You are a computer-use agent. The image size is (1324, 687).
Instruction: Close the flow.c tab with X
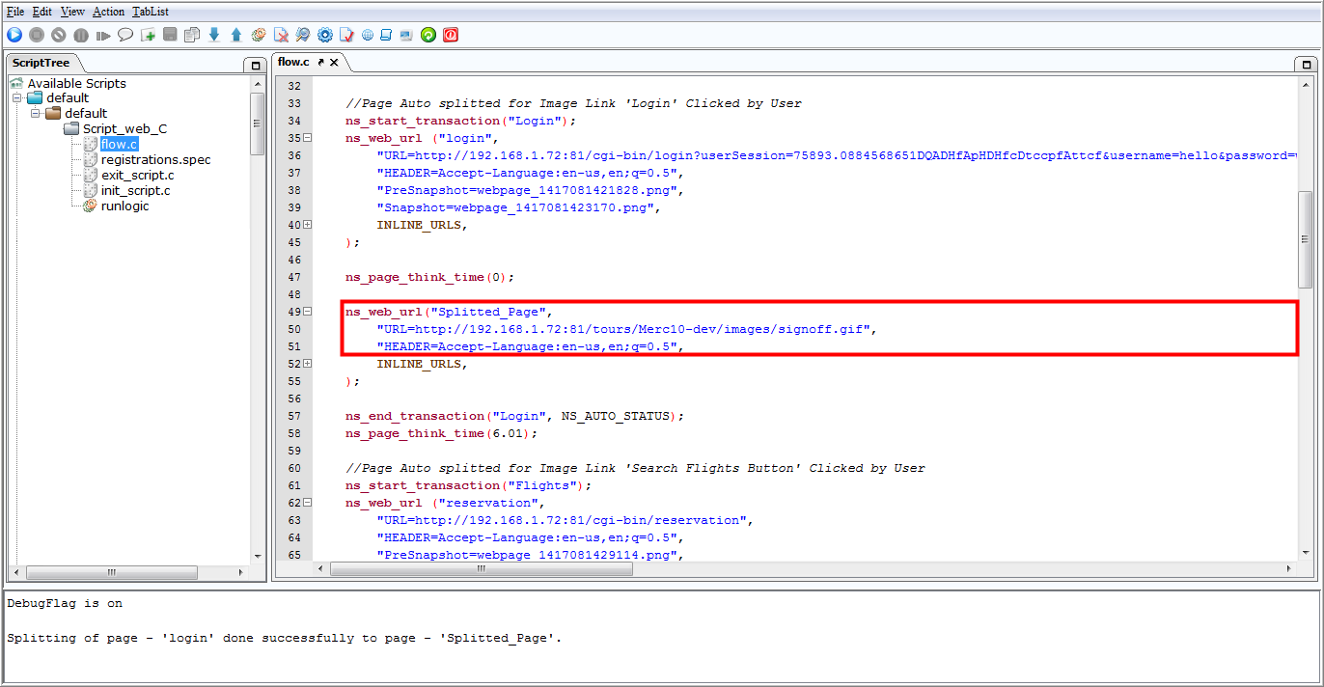click(x=334, y=62)
